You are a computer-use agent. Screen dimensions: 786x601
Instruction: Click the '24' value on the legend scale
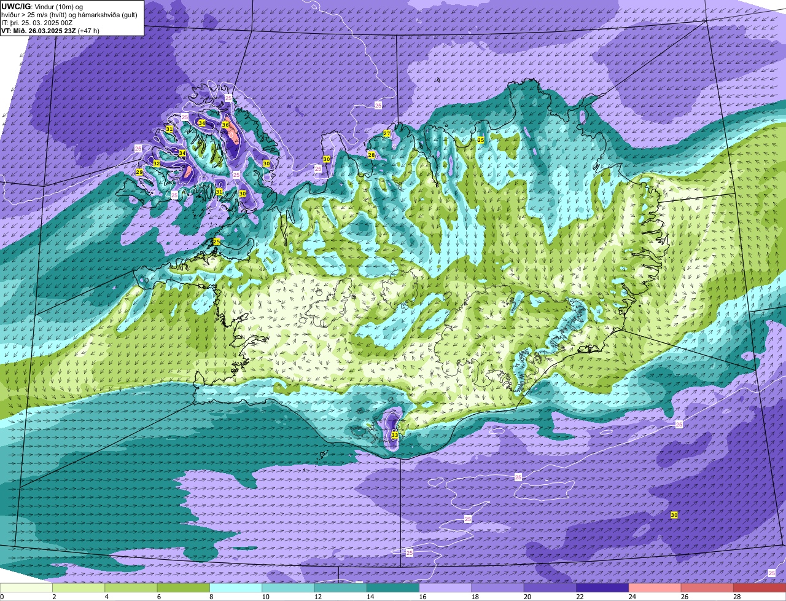pyautogui.click(x=632, y=597)
